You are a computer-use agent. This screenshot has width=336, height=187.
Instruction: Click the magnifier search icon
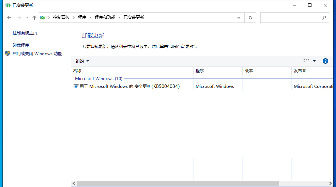click(324, 18)
